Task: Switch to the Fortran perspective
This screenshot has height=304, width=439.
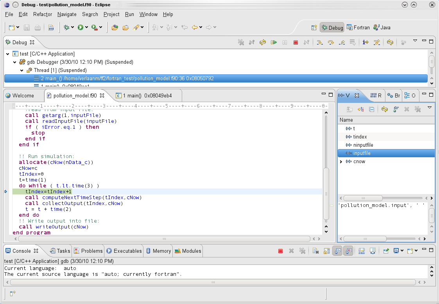Action: coord(358,27)
